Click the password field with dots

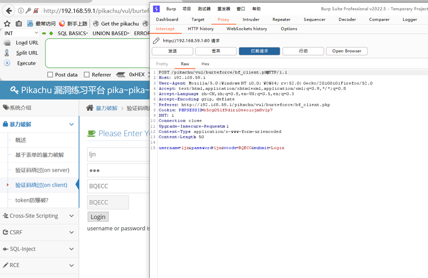pyautogui.click(x=118, y=170)
